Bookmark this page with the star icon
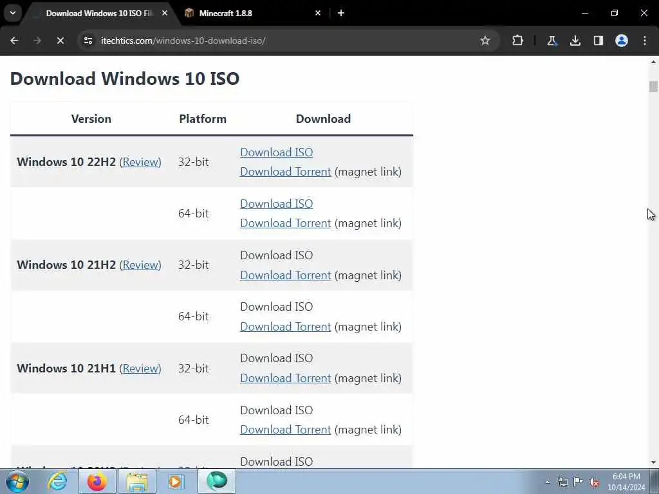Viewport: 659px width, 494px height. (x=485, y=41)
